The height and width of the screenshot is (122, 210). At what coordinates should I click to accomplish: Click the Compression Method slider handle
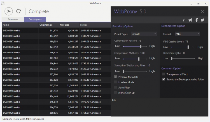coord(139,59)
